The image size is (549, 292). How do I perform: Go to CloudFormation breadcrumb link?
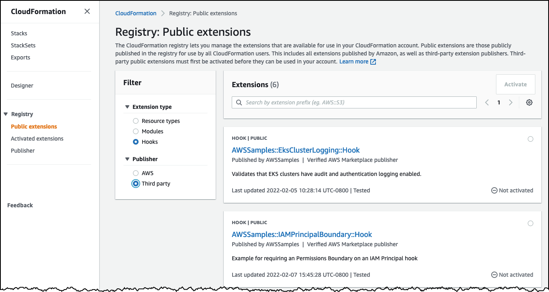(136, 13)
